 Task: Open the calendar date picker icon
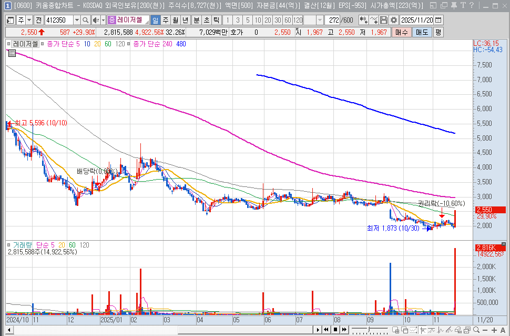coord(438,20)
